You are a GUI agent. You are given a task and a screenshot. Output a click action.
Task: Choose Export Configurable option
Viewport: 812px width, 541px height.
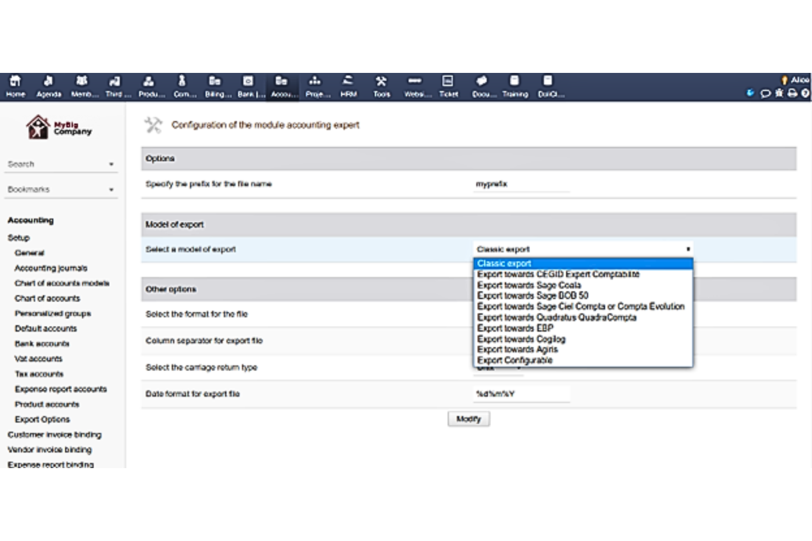pos(583,360)
